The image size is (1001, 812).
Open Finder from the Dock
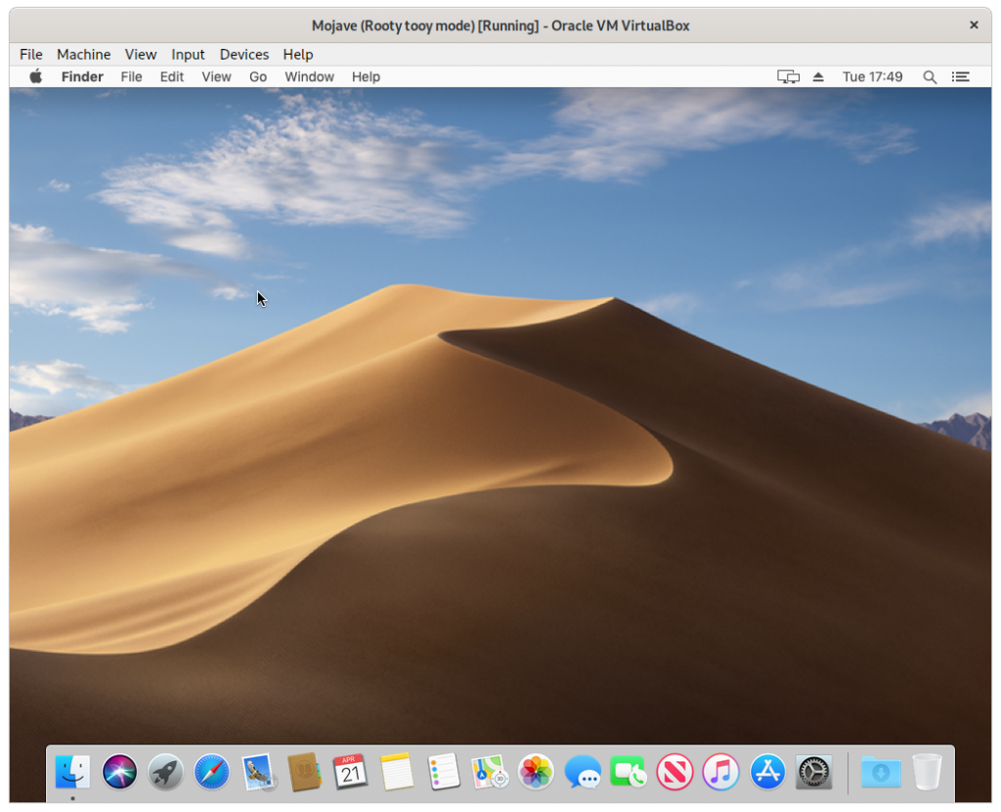point(72,772)
